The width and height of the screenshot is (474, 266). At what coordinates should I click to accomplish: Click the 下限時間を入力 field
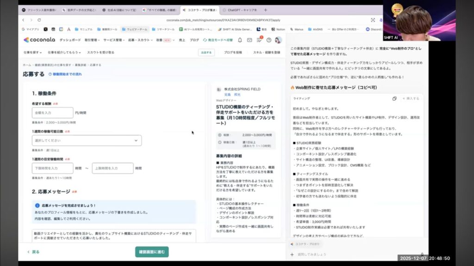[52, 168]
